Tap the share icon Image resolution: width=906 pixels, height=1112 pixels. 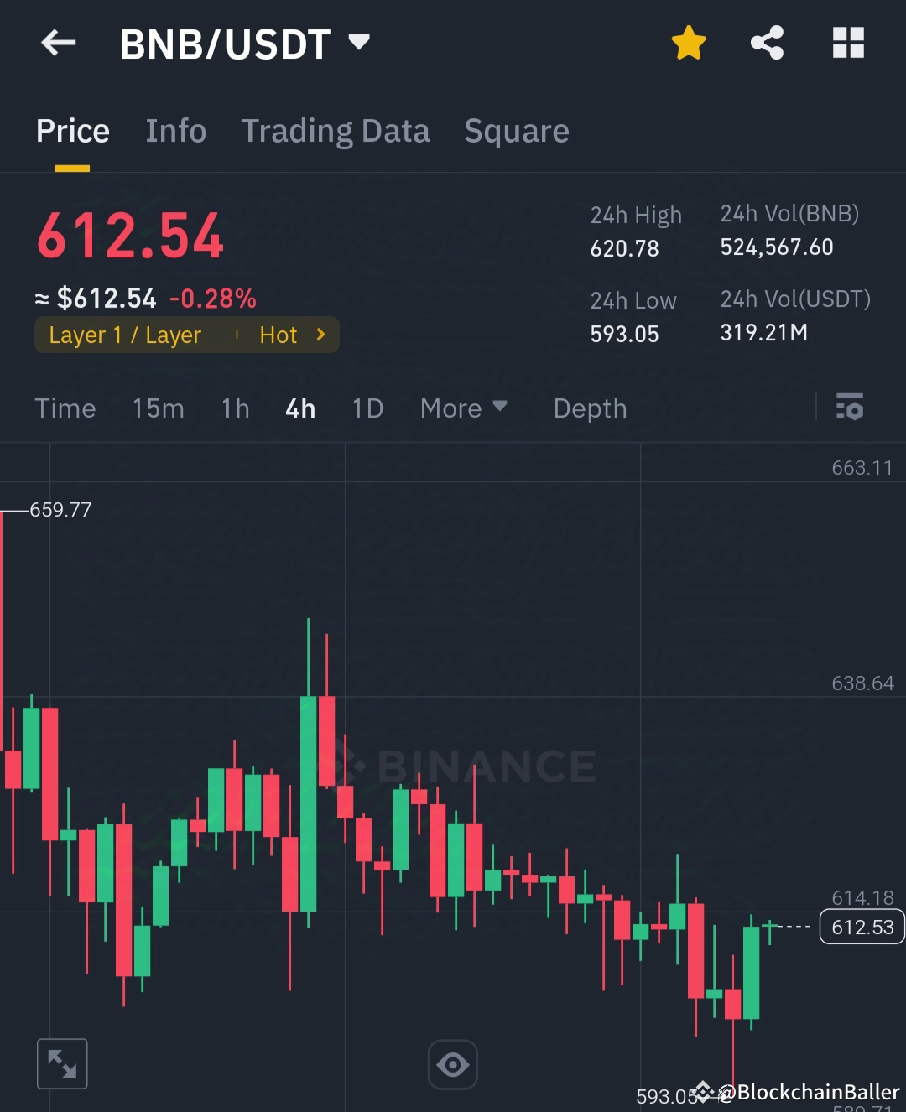click(x=765, y=44)
